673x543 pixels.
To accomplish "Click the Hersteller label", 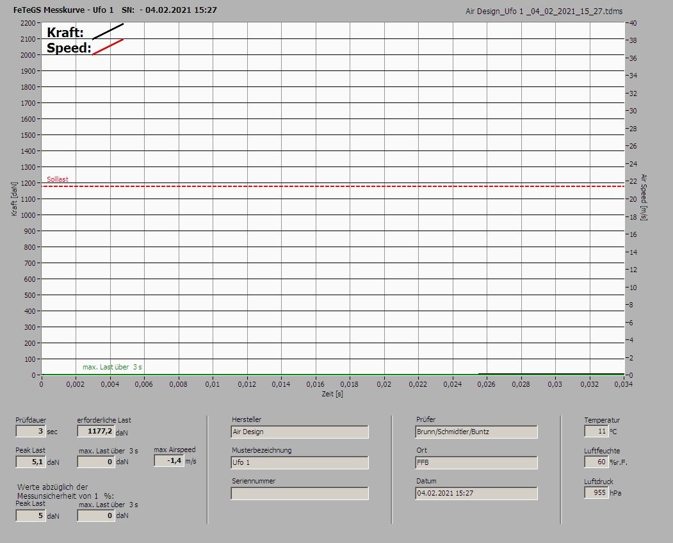I will coord(247,419).
